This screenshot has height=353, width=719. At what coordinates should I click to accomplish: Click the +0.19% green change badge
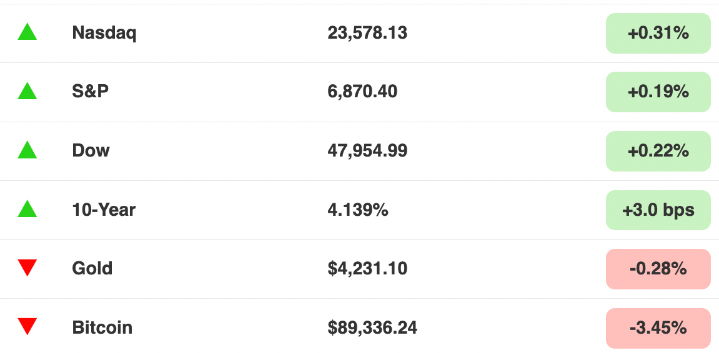(x=658, y=92)
